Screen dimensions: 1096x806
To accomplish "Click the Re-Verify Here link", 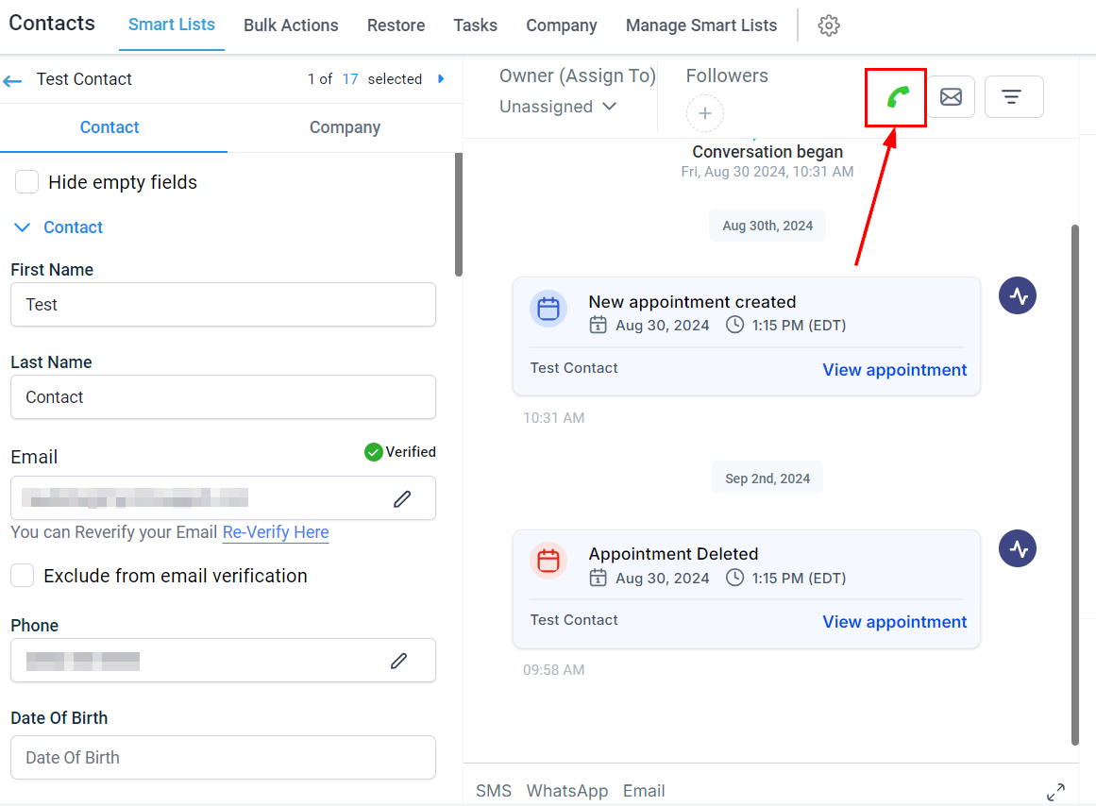I will [276, 532].
